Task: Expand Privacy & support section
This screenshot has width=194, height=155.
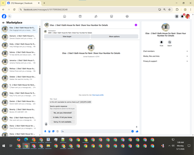Action: (165, 61)
